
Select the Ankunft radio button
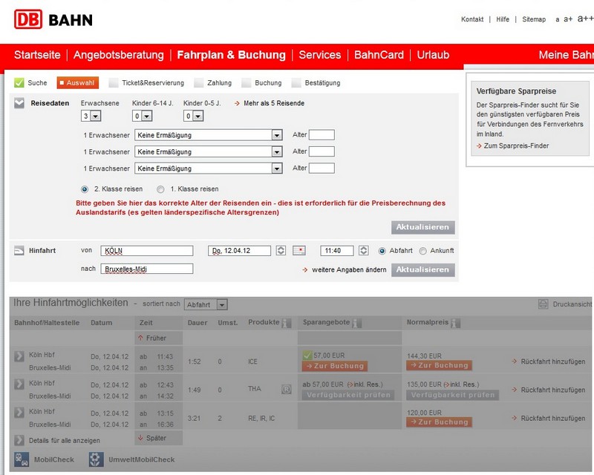click(423, 251)
